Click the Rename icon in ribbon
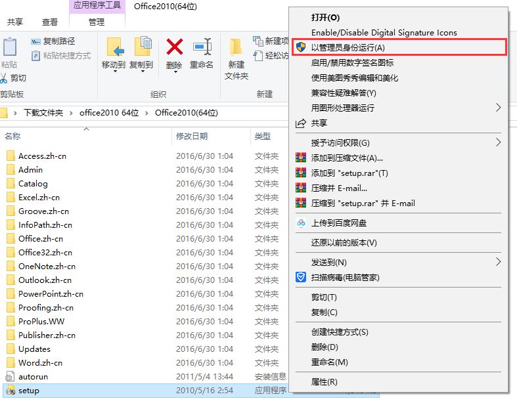517x409 pixels. pyautogui.click(x=202, y=47)
